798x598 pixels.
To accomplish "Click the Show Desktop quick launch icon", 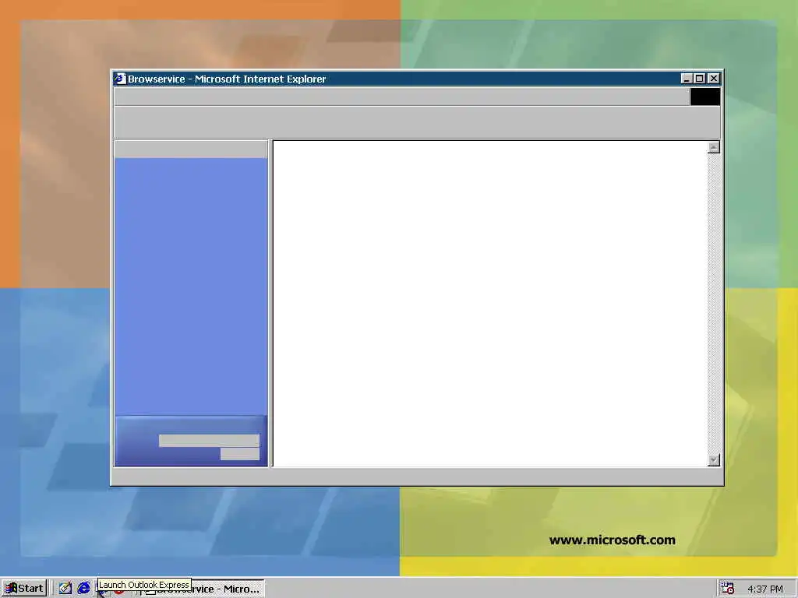I will click(x=65, y=589).
